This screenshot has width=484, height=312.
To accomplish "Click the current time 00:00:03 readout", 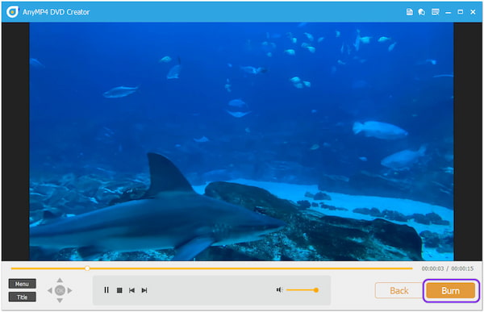I will (x=432, y=268).
